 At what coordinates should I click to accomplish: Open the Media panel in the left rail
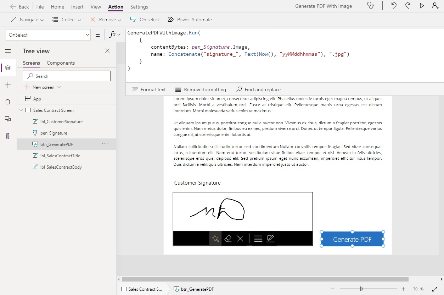(x=8, y=119)
